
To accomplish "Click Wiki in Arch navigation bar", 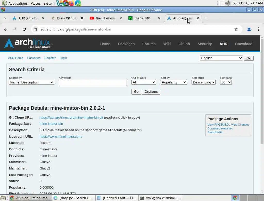I will [x=167, y=44].
